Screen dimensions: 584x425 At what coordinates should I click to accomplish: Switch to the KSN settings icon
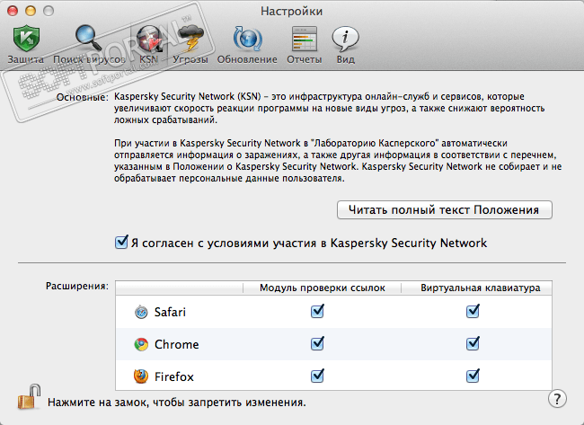[148, 40]
